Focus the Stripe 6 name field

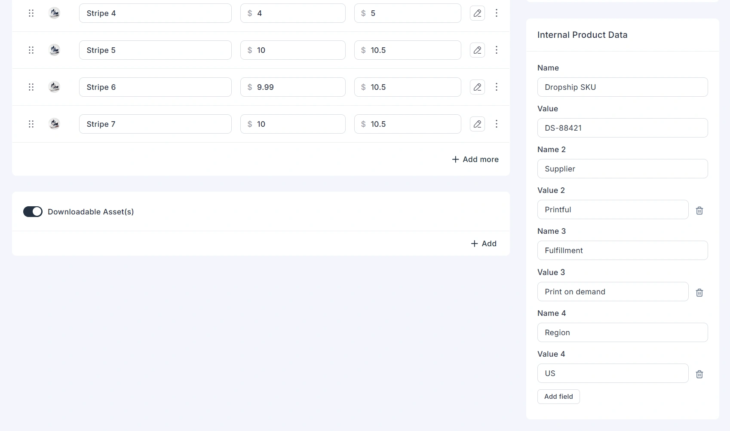155,87
